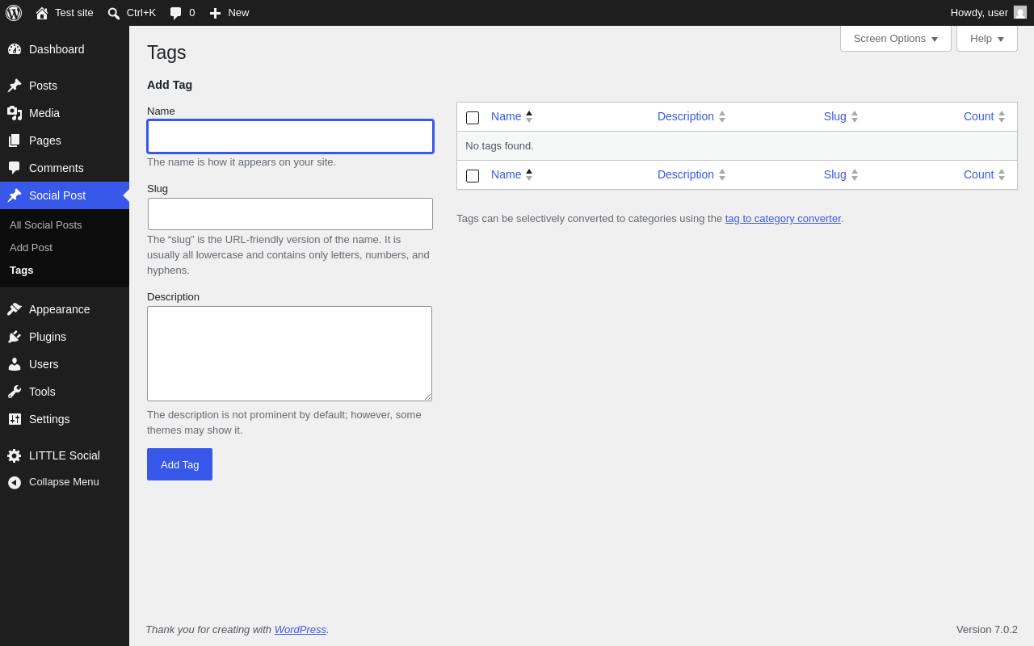
Task: Open the Plugins menu item
Action: click(x=65, y=337)
